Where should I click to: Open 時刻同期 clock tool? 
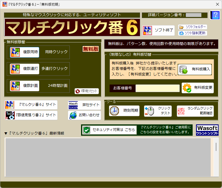pyautogui.click(x=124, y=111)
